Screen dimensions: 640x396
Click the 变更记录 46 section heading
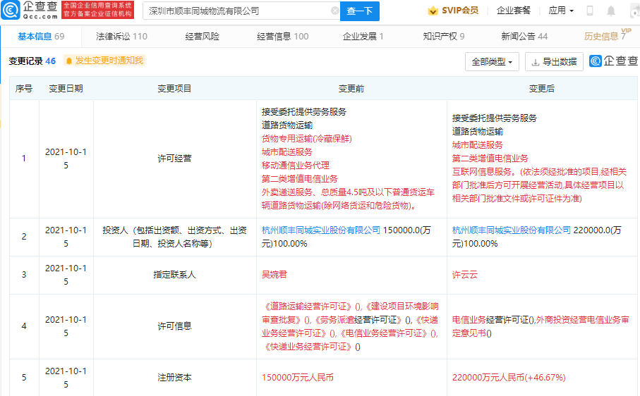(x=32, y=61)
